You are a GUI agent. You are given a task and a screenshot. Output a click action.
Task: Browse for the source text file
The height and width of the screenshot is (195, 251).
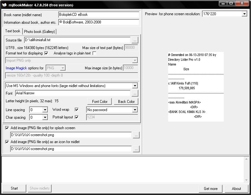coord(135,40)
